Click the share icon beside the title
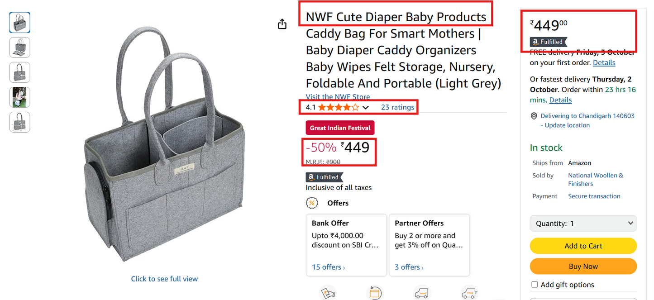Viewport: 654px width, 300px height. point(282,24)
